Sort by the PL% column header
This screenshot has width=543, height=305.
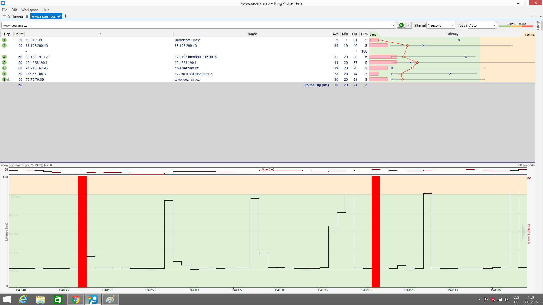click(364, 34)
